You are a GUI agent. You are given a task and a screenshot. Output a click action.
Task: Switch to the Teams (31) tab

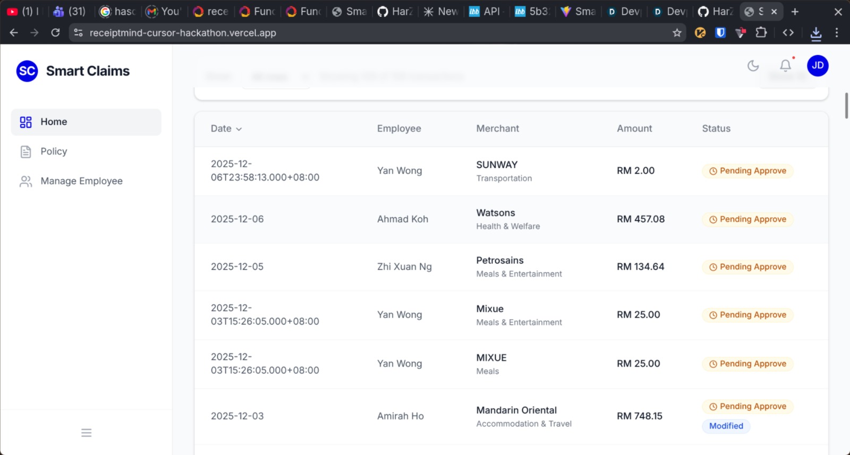pyautogui.click(x=70, y=12)
